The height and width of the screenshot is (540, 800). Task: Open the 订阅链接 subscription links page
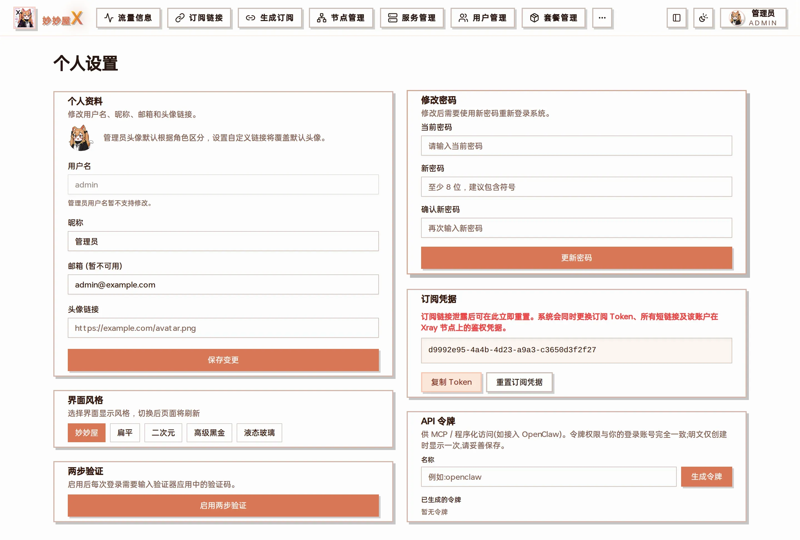coord(199,17)
